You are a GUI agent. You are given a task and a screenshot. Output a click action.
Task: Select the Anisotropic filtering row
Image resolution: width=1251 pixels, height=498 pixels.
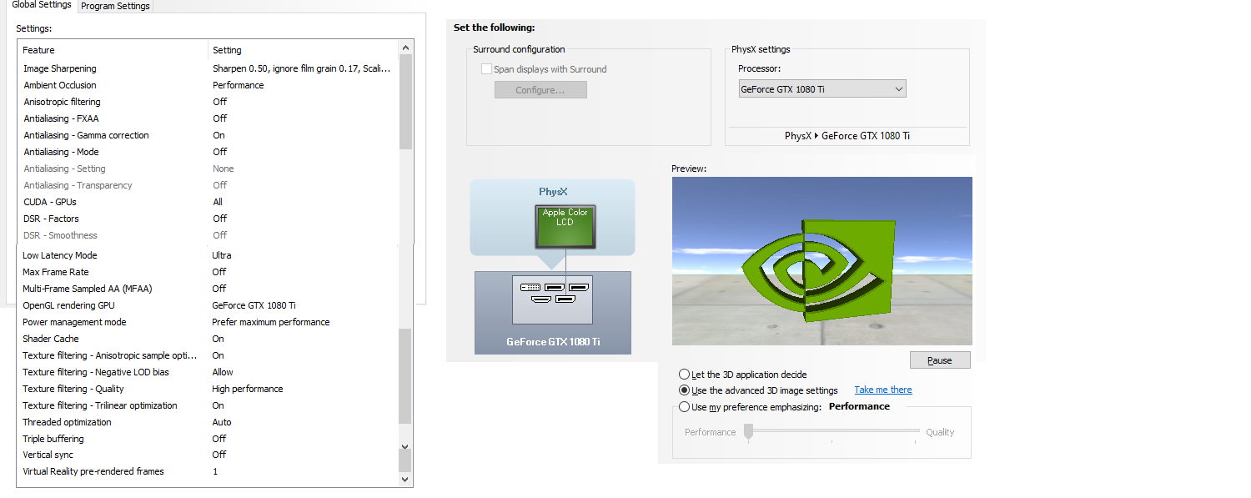pyautogui.click(x=208, y=102)
